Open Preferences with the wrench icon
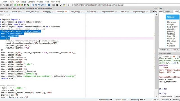180x101 pixels. [x=61, y=5]
